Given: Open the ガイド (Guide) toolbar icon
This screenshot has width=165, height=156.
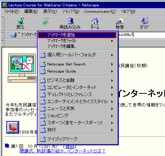Looking at the screenshot, I should click(x=144, y=21).
